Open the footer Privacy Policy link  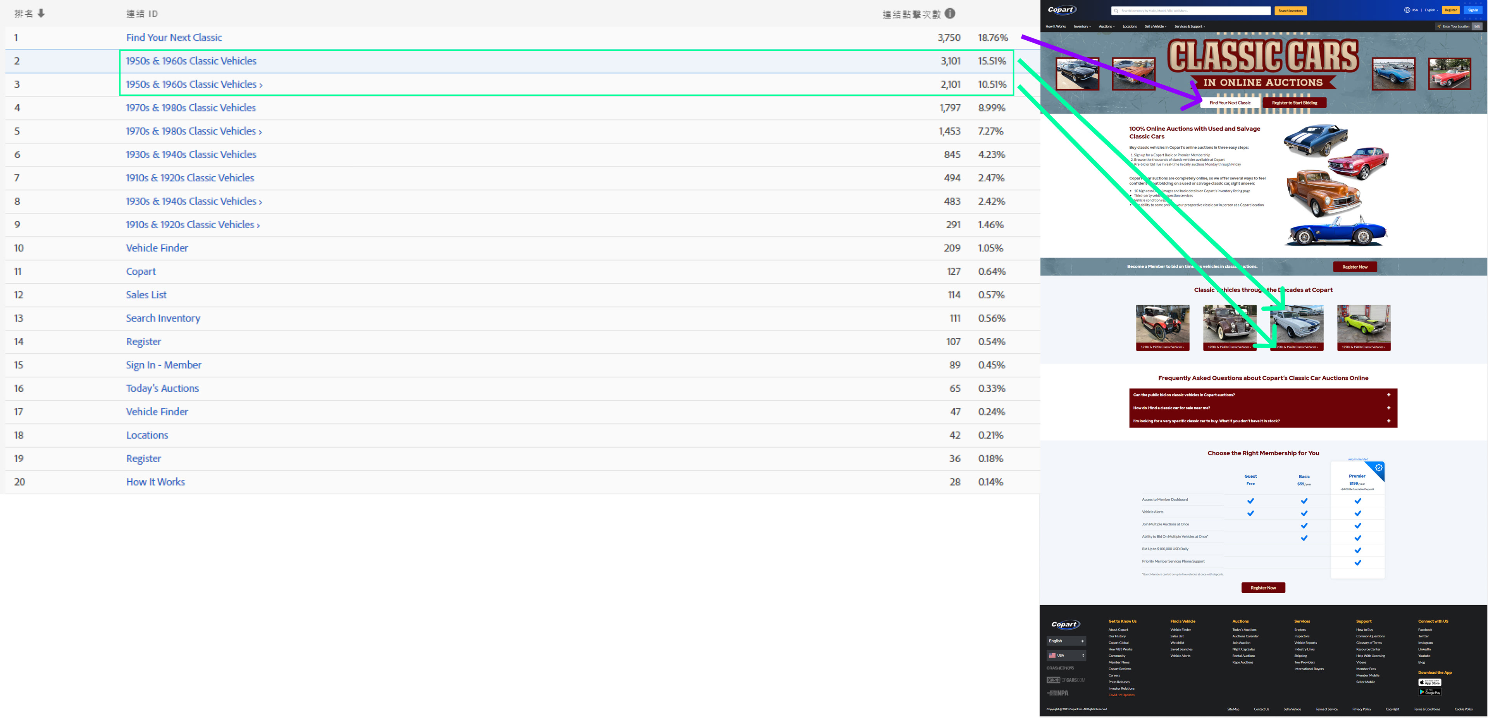pos(1362,709)
